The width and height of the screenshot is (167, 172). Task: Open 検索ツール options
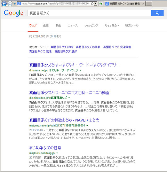tap(132, 25)
